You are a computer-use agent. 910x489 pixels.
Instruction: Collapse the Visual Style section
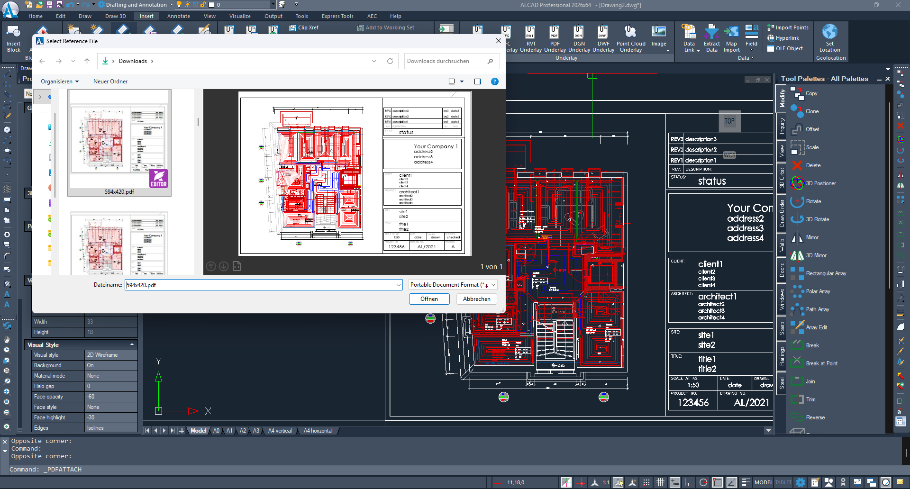pyautogui.click(x=132, y=344)
